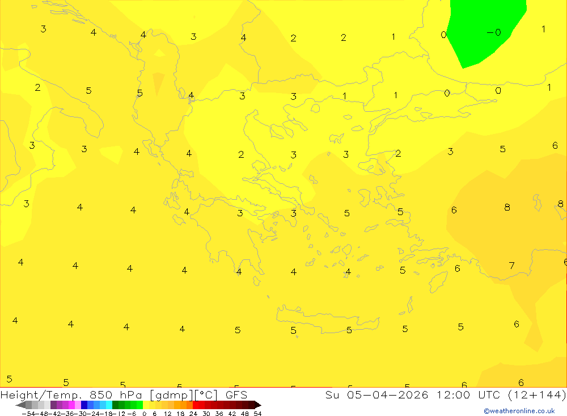Viewport: 567px width, 416px height.
Task: Open the weatheronline.co.uk copyright link
Action: [x=519, y=411]
